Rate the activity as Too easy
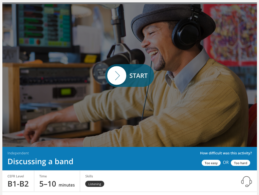 pyautogui.click(x=211, y=163)
